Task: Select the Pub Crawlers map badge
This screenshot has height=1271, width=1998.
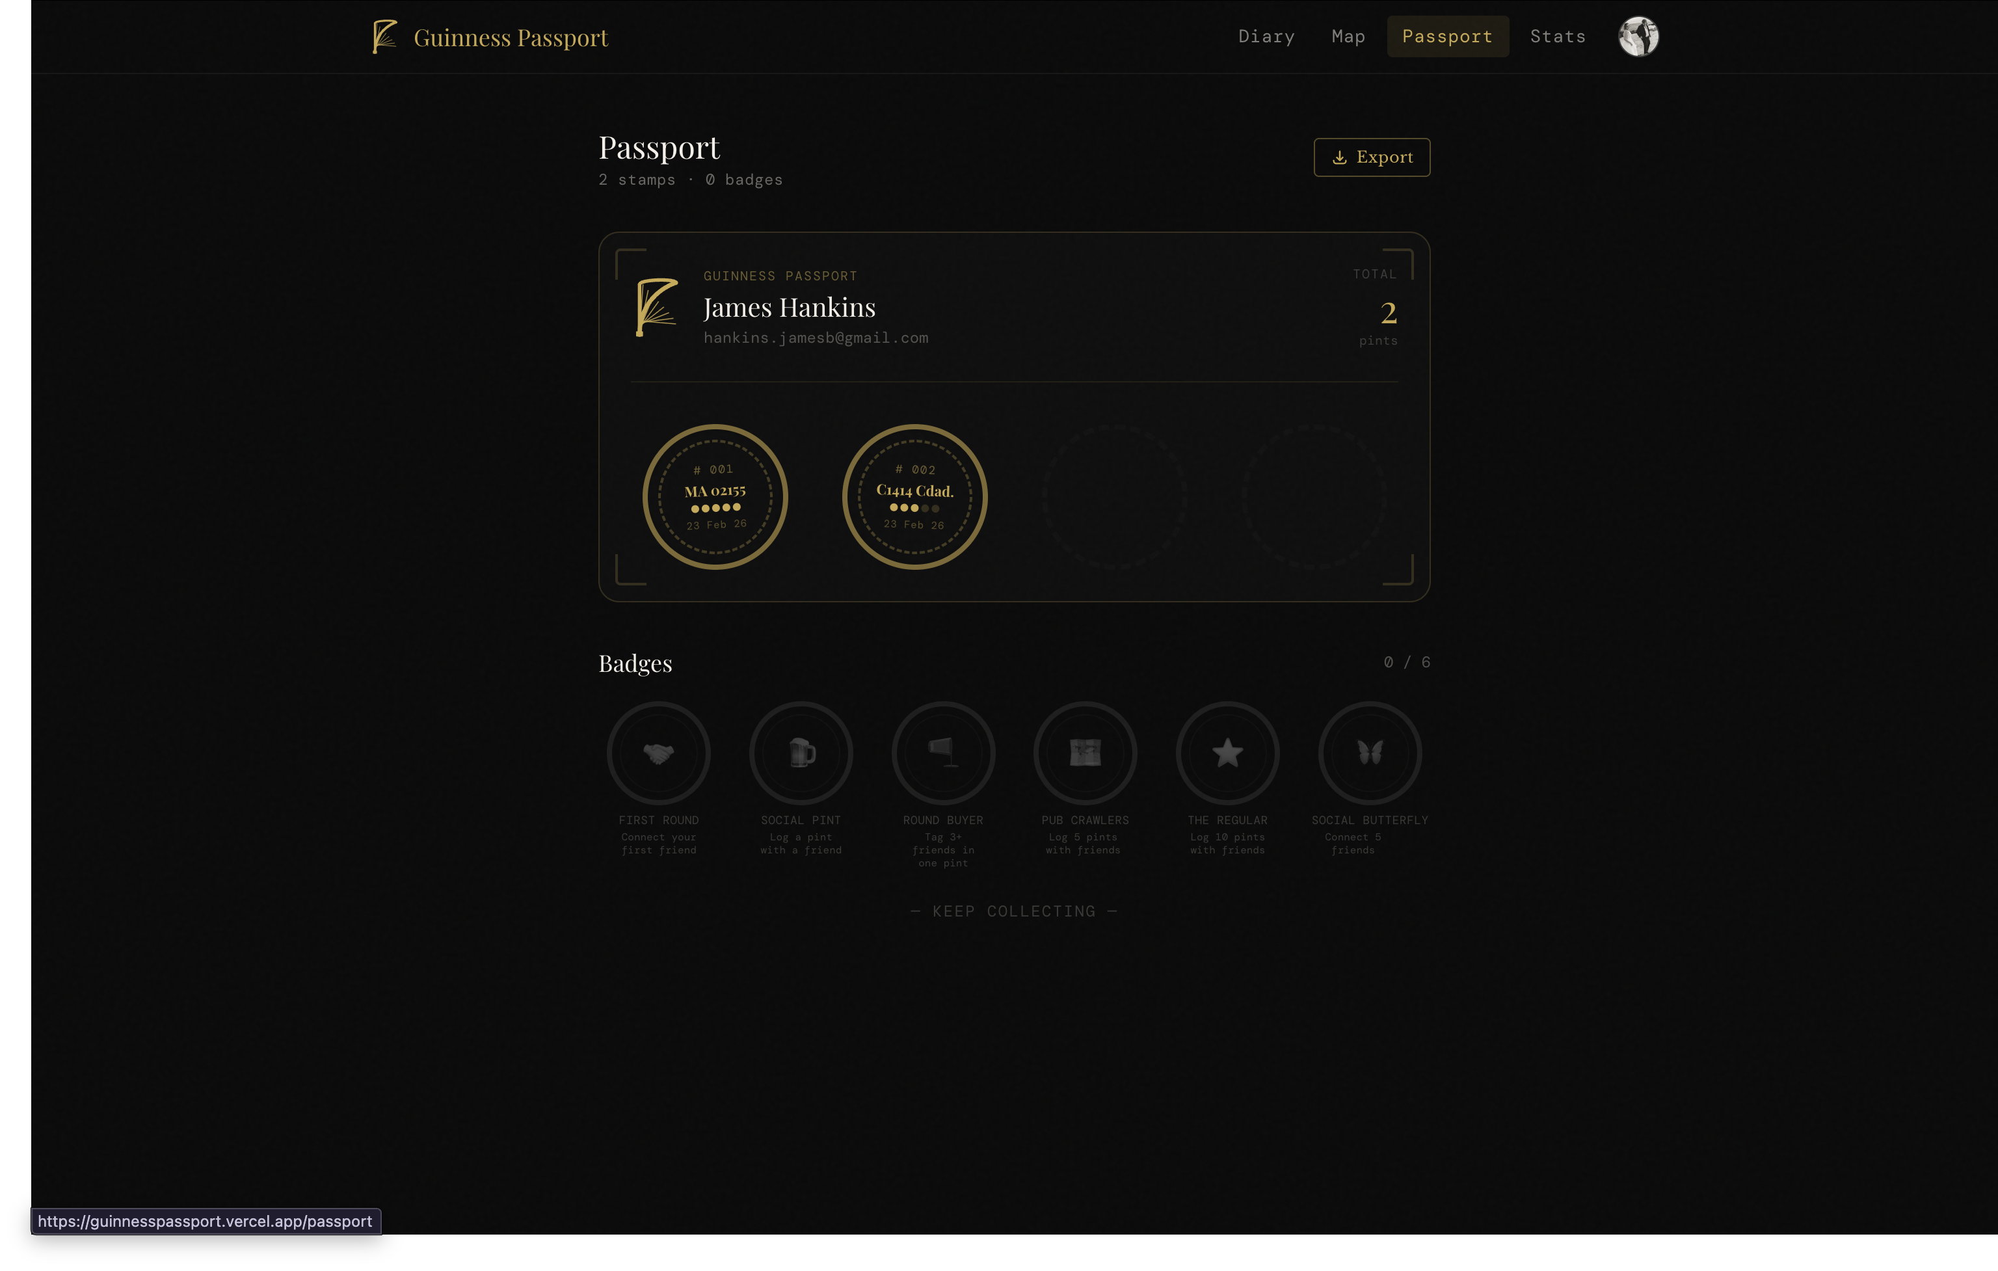Action: point(1084,753)
